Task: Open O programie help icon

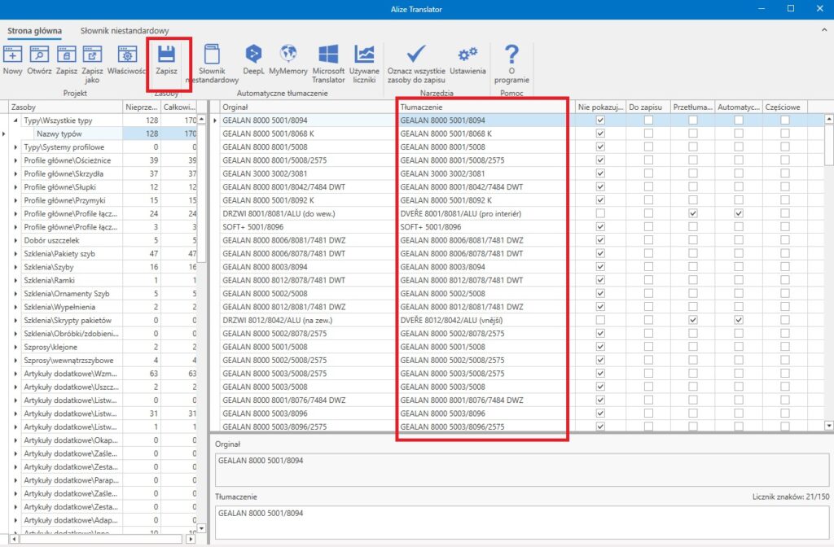Action: 511,63
